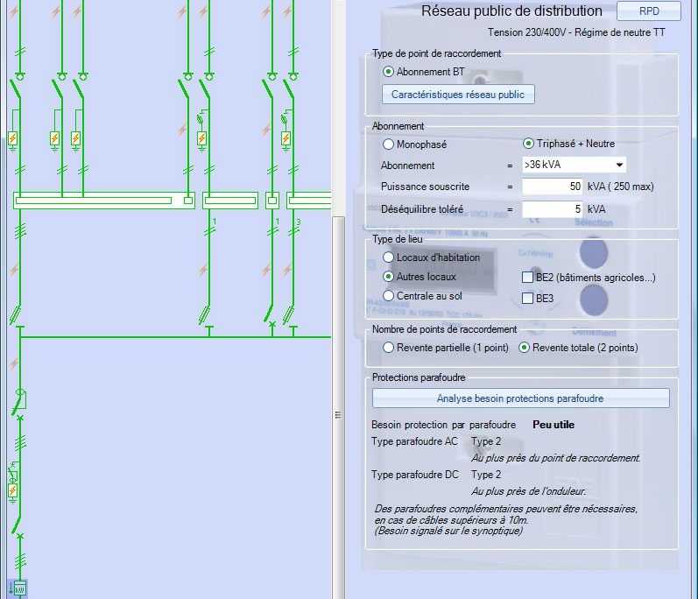This screenshot has width=698, height=599.
Task: Click the vertical scrollbar thumb beside the schematic
Action: point(338,407)
